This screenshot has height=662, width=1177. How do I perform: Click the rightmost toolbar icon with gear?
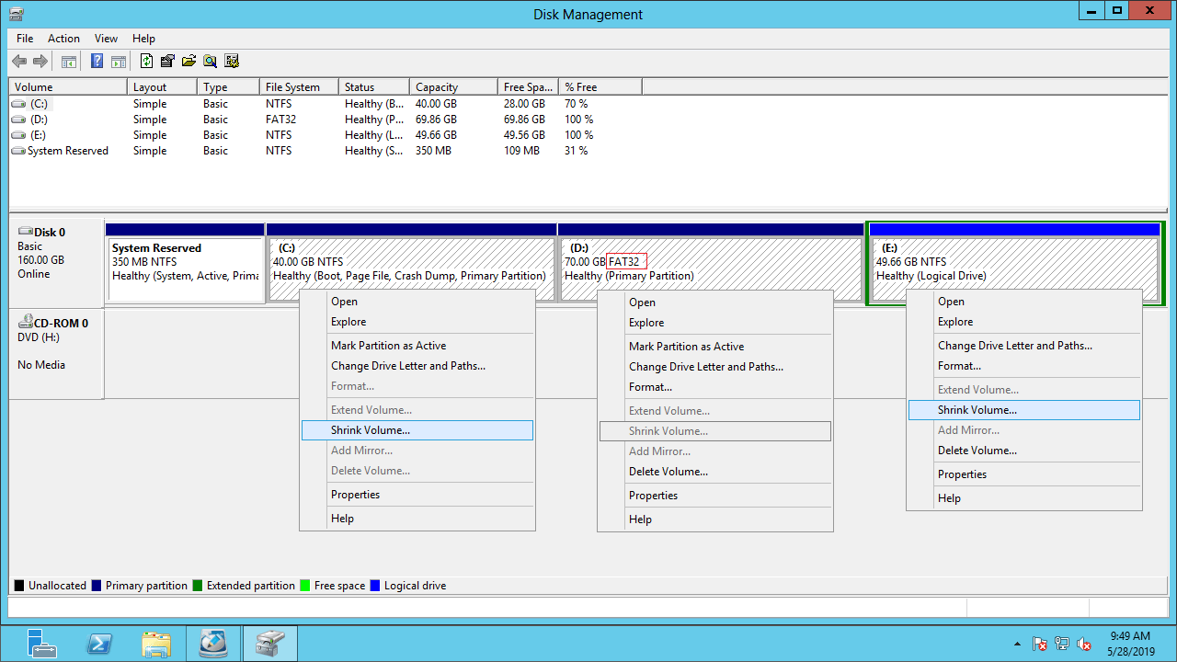[x=232, y=62]
